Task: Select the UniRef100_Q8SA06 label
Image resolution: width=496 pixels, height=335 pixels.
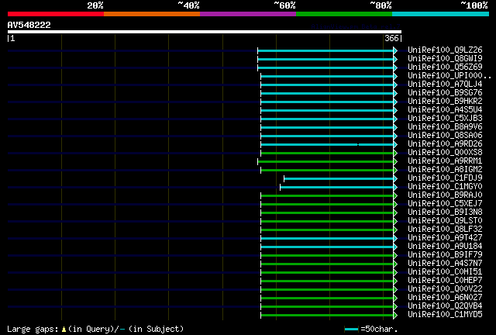Action: coord(445,135)
